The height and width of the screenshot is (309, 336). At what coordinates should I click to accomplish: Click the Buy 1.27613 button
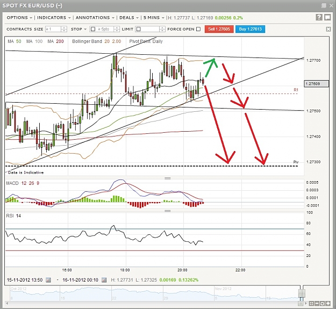250,29
